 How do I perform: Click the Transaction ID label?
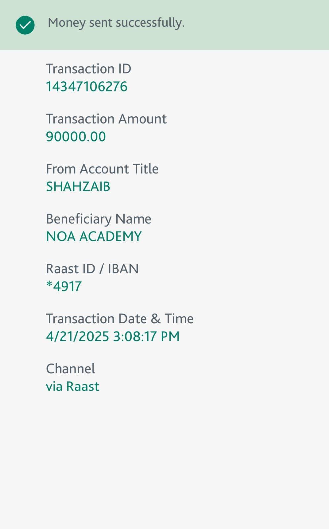click(x=88, y=69)
